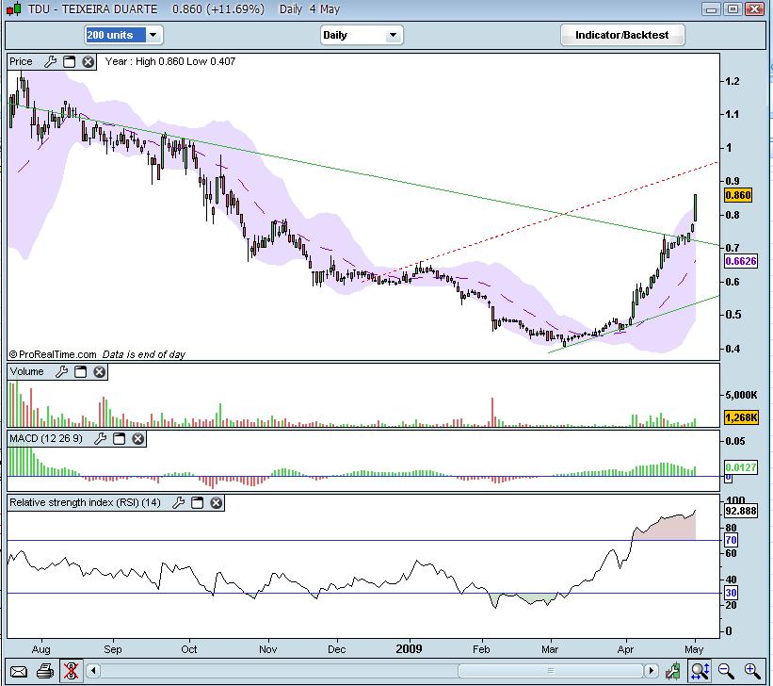Click the Price panel title label
This screenshot has height=686, width=773.
(x=21, y=61)
